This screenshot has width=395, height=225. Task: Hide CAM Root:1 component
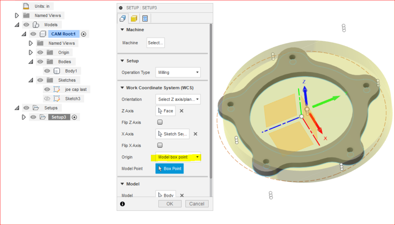33,34
